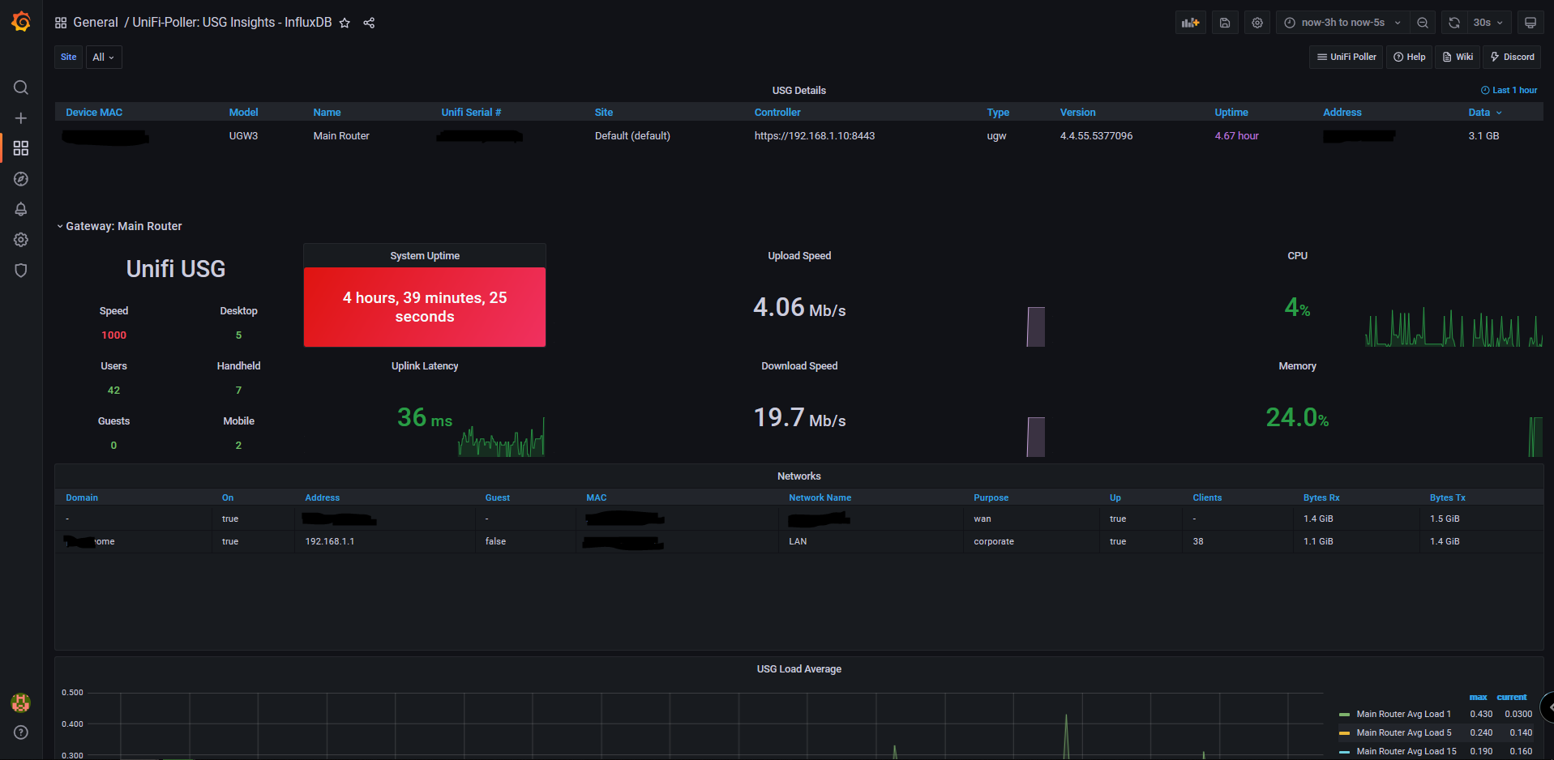Zoom out time range with magnifier icon
Image resolution: width=1554 pixels, height=760 pixels.
1423,23
